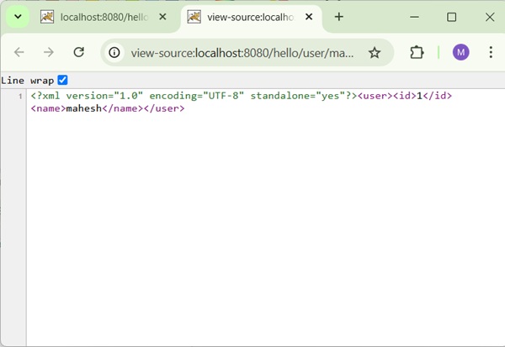Open a new tab with plus button
Screen dimensions: 505x347
tap(339, 17)
